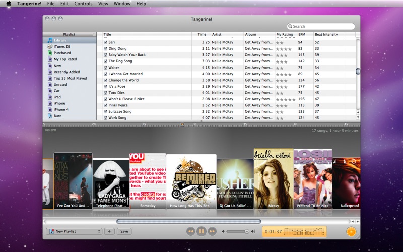Uncheck the Ding Dong checkbox

[x=105, y=48]
